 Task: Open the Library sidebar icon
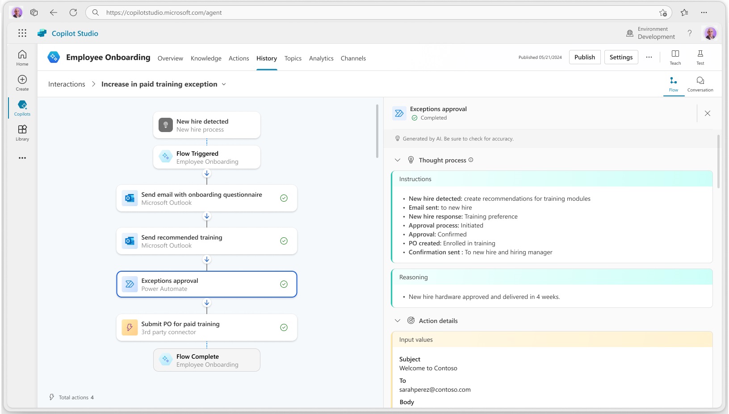(22, 132)
